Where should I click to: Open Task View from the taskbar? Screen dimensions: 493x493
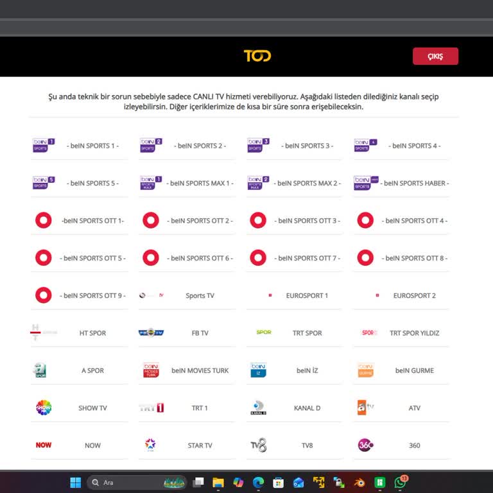click(x=198, y=482)
